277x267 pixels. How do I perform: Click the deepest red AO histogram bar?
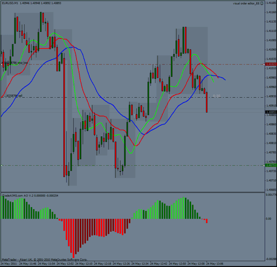point(73,238)
